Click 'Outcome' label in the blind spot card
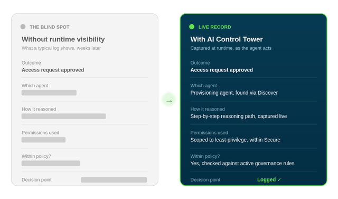Screen dimensions: 338x199 click(31, 62)
